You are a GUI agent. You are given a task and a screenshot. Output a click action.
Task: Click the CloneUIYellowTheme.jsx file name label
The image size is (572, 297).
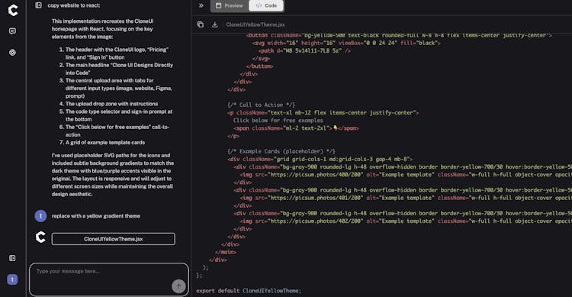255,24
